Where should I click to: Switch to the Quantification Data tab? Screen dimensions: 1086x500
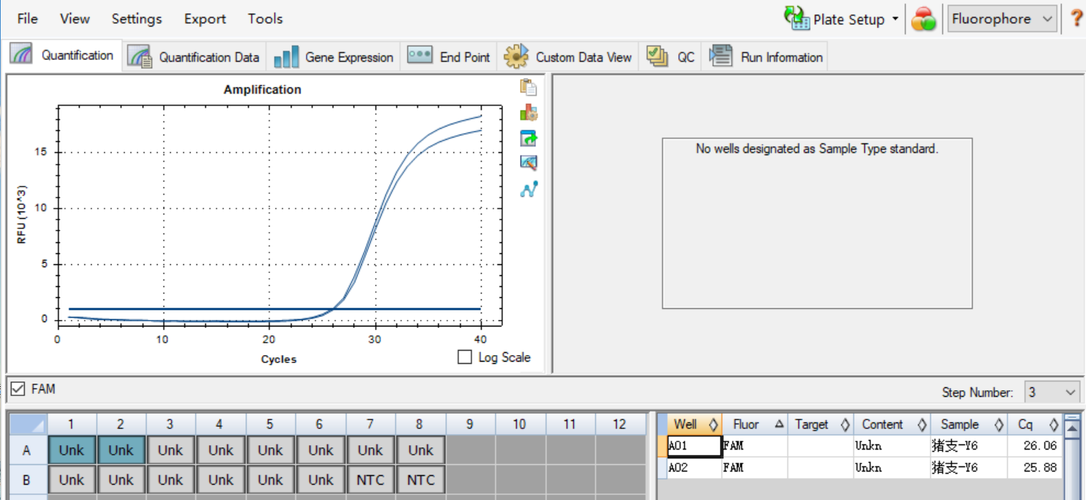(x=193, y=57)
